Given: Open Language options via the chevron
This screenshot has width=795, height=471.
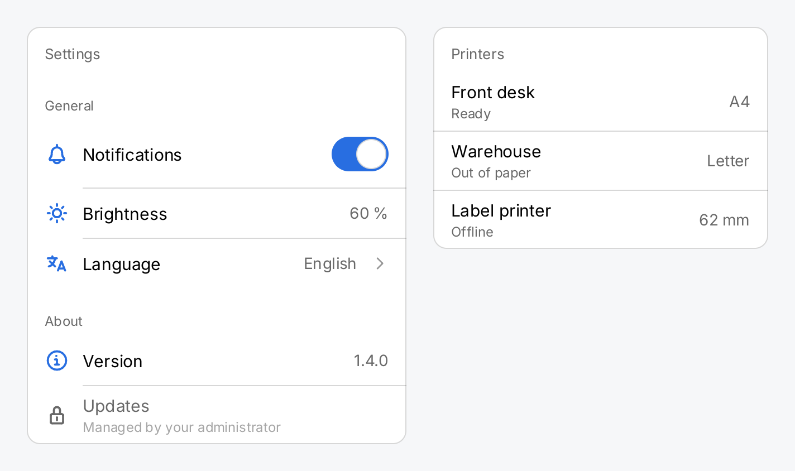Looking at the screenshot, I should coord(380,263).
